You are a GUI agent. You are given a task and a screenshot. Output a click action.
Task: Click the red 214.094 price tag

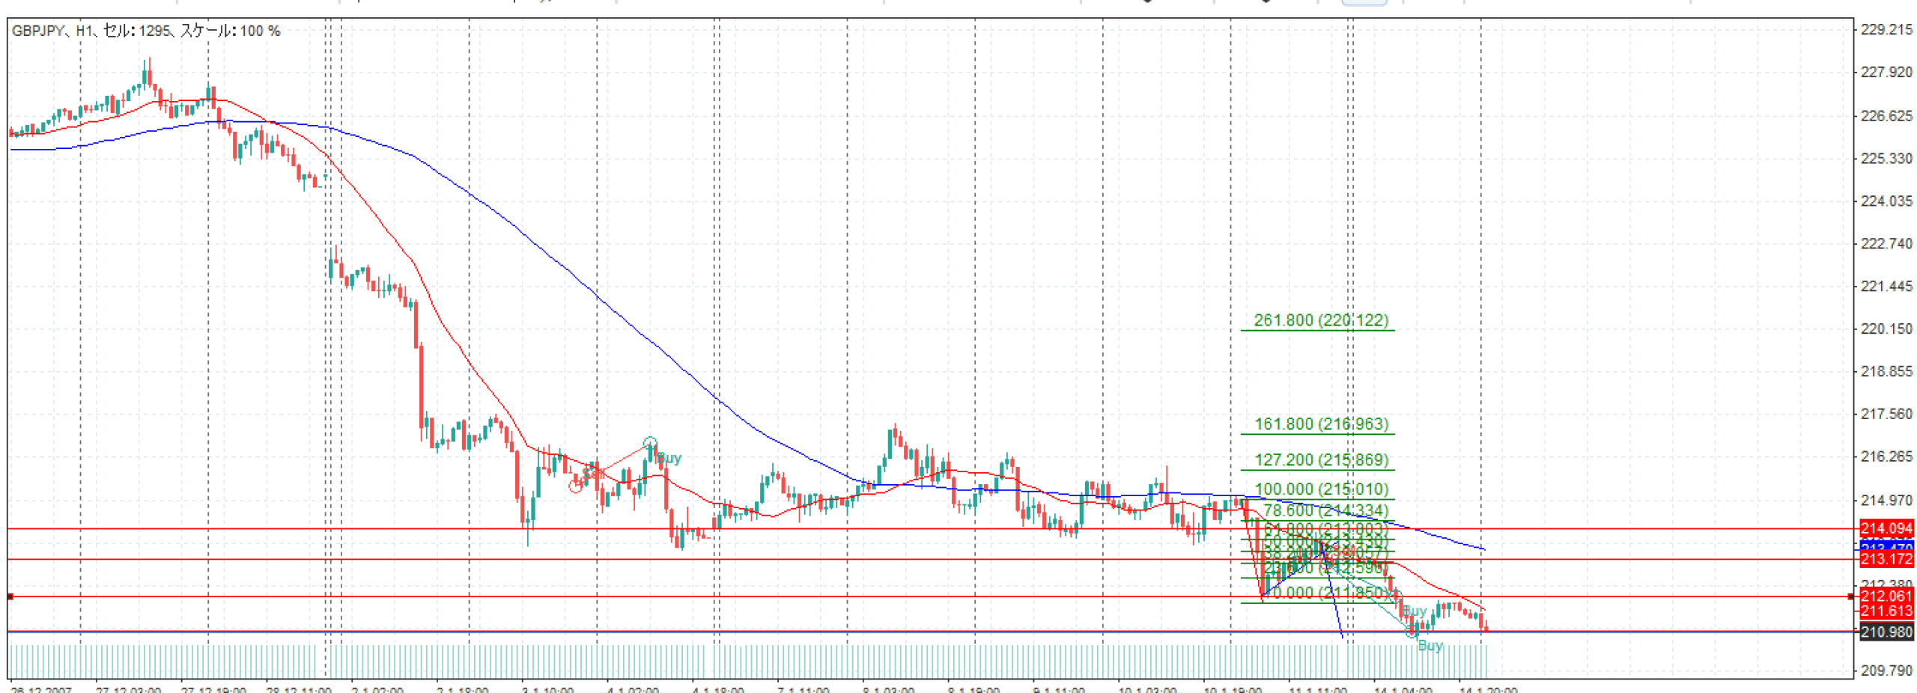click(x=1886, y=528)
